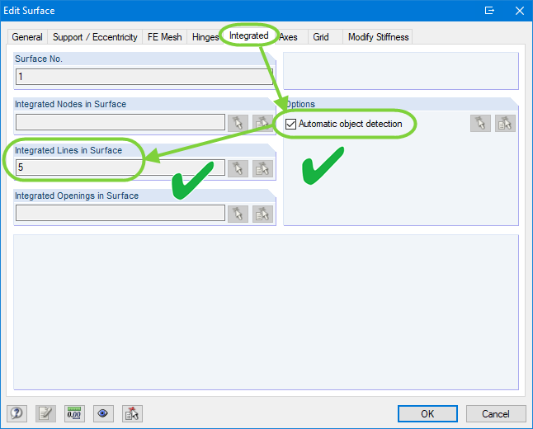Open the units and decimals 0.00 icon

coord(74,413)
